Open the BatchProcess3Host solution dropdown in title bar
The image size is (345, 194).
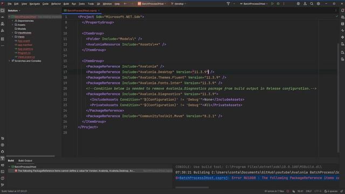(152, 4)
